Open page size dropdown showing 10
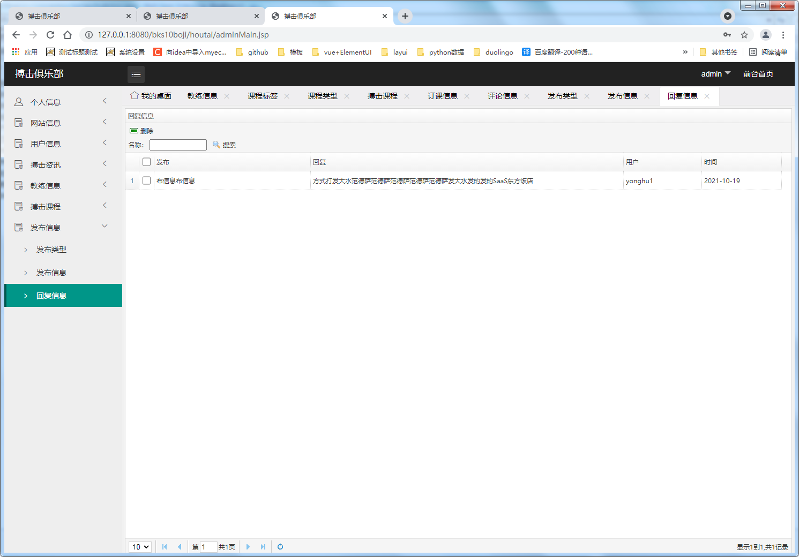Screen dimensions: 799x557 coord(140,547)
